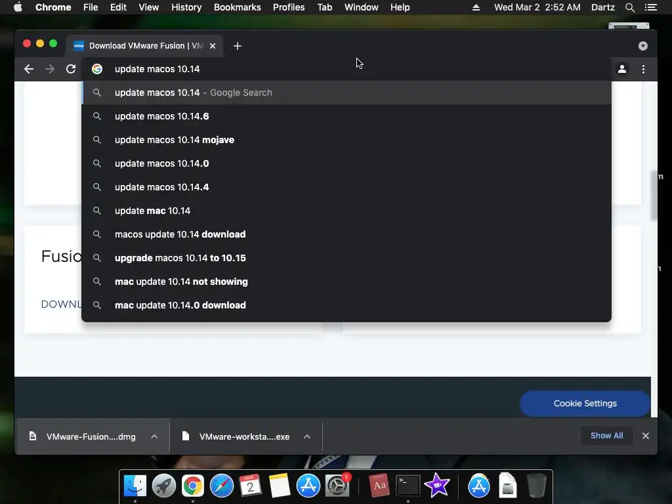Open Chrome three-dot menu
672x504 pixels.
pyautogui.click(x=643, y=69)
